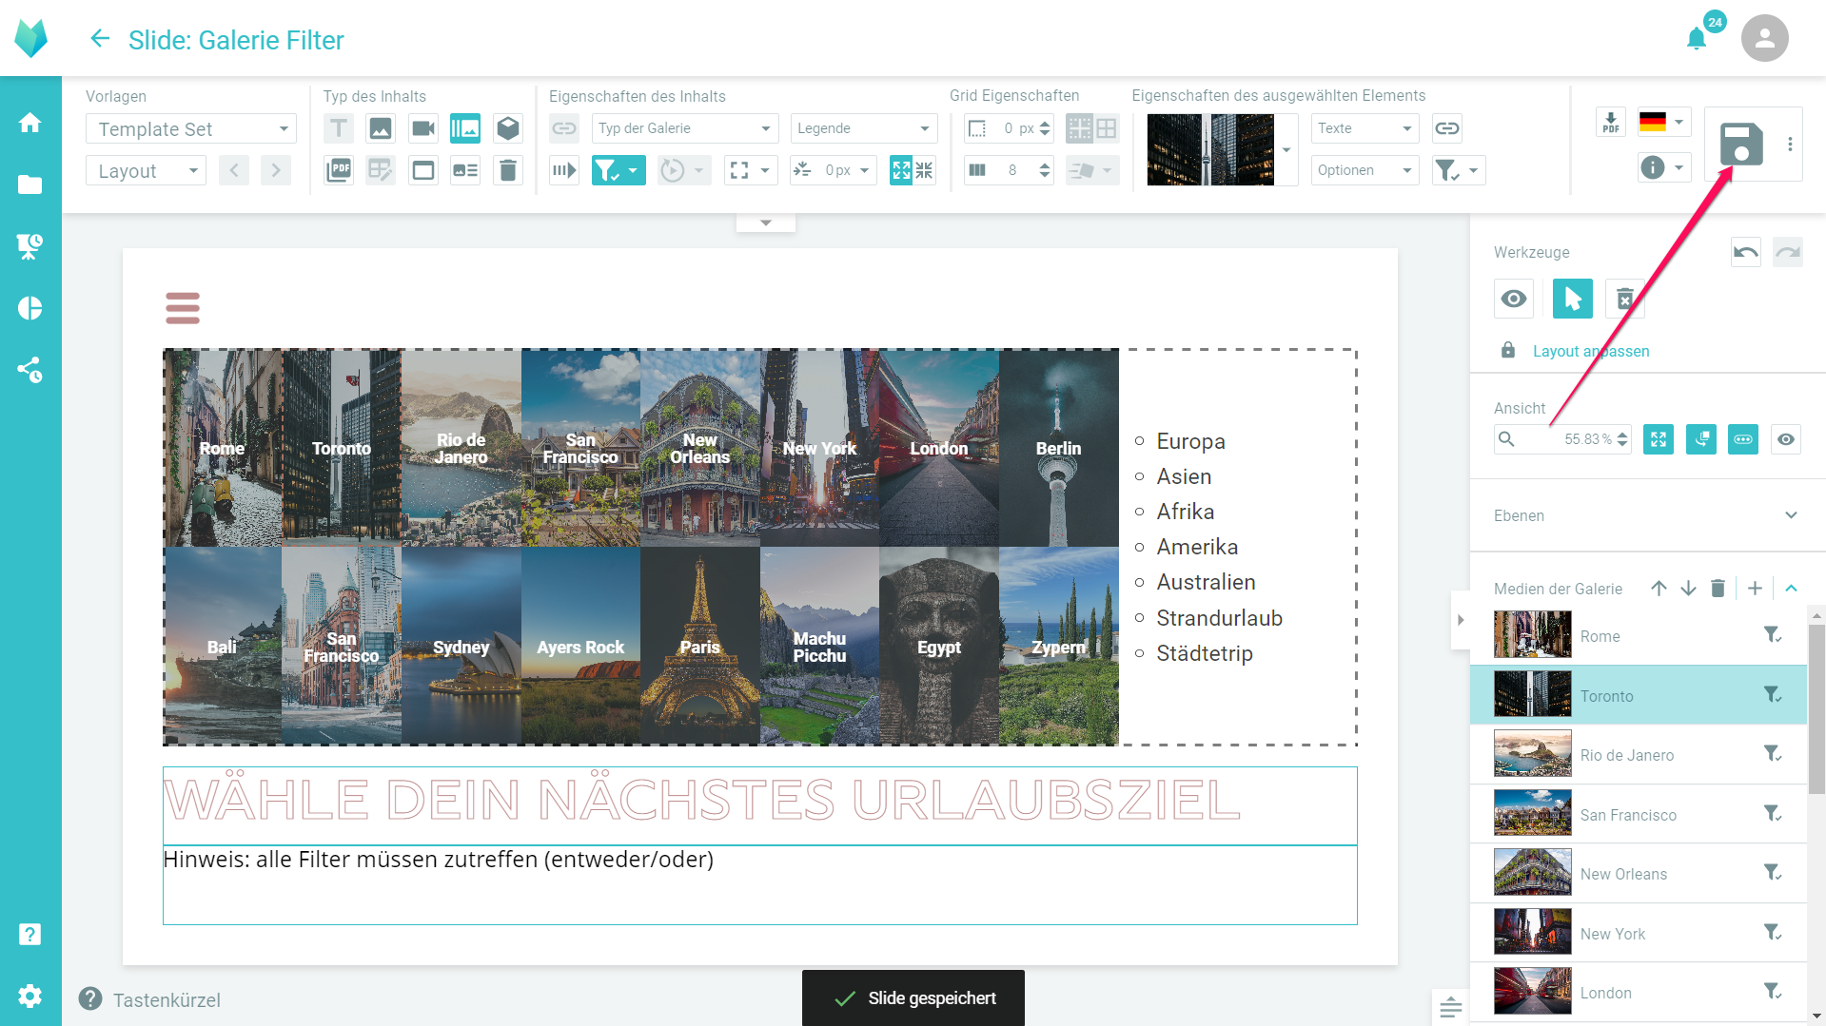
Task: Click the gallery slideshow play-bars icon
Action: (564, 170)
